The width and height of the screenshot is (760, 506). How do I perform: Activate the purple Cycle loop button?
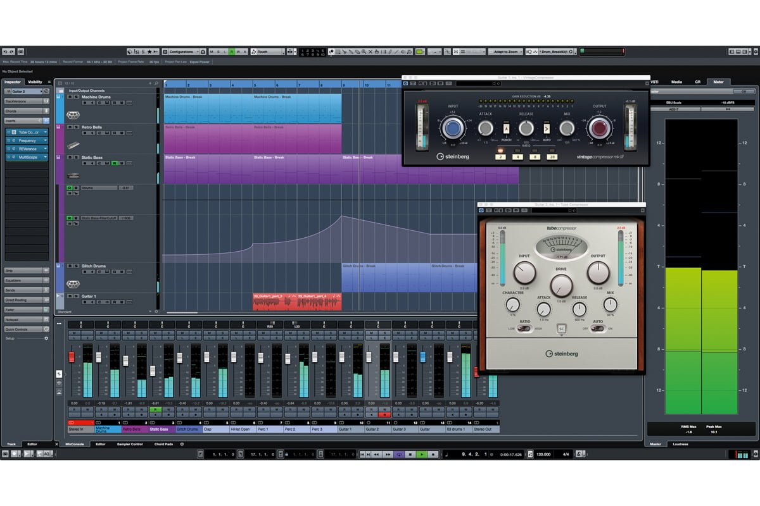(399, 454)
